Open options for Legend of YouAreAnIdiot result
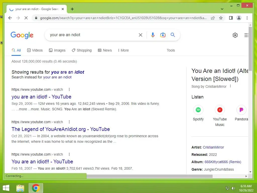This screenshot has height=193, width=257. point(69,122)
